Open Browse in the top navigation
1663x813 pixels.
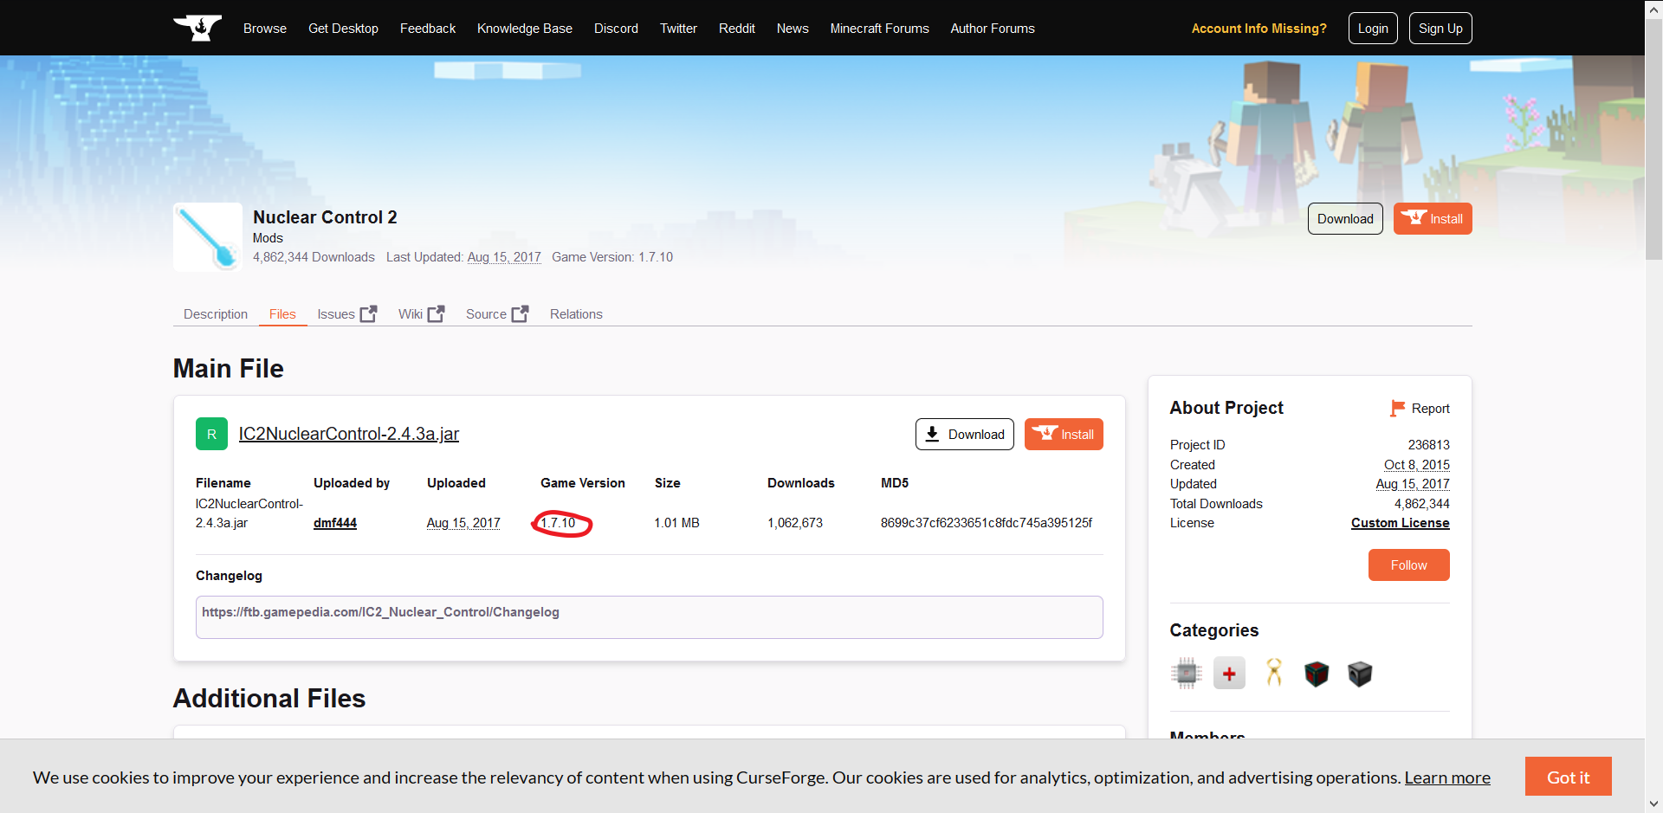(x=265, y=29)
